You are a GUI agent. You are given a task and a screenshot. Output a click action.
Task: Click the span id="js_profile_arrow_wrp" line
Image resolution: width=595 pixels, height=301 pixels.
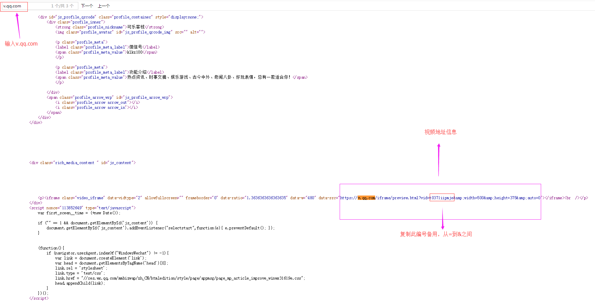click(110, 97)
